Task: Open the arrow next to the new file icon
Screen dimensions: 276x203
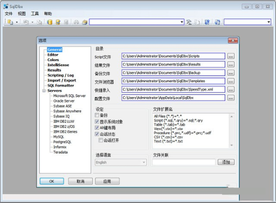Action: (x=17, y=22)
